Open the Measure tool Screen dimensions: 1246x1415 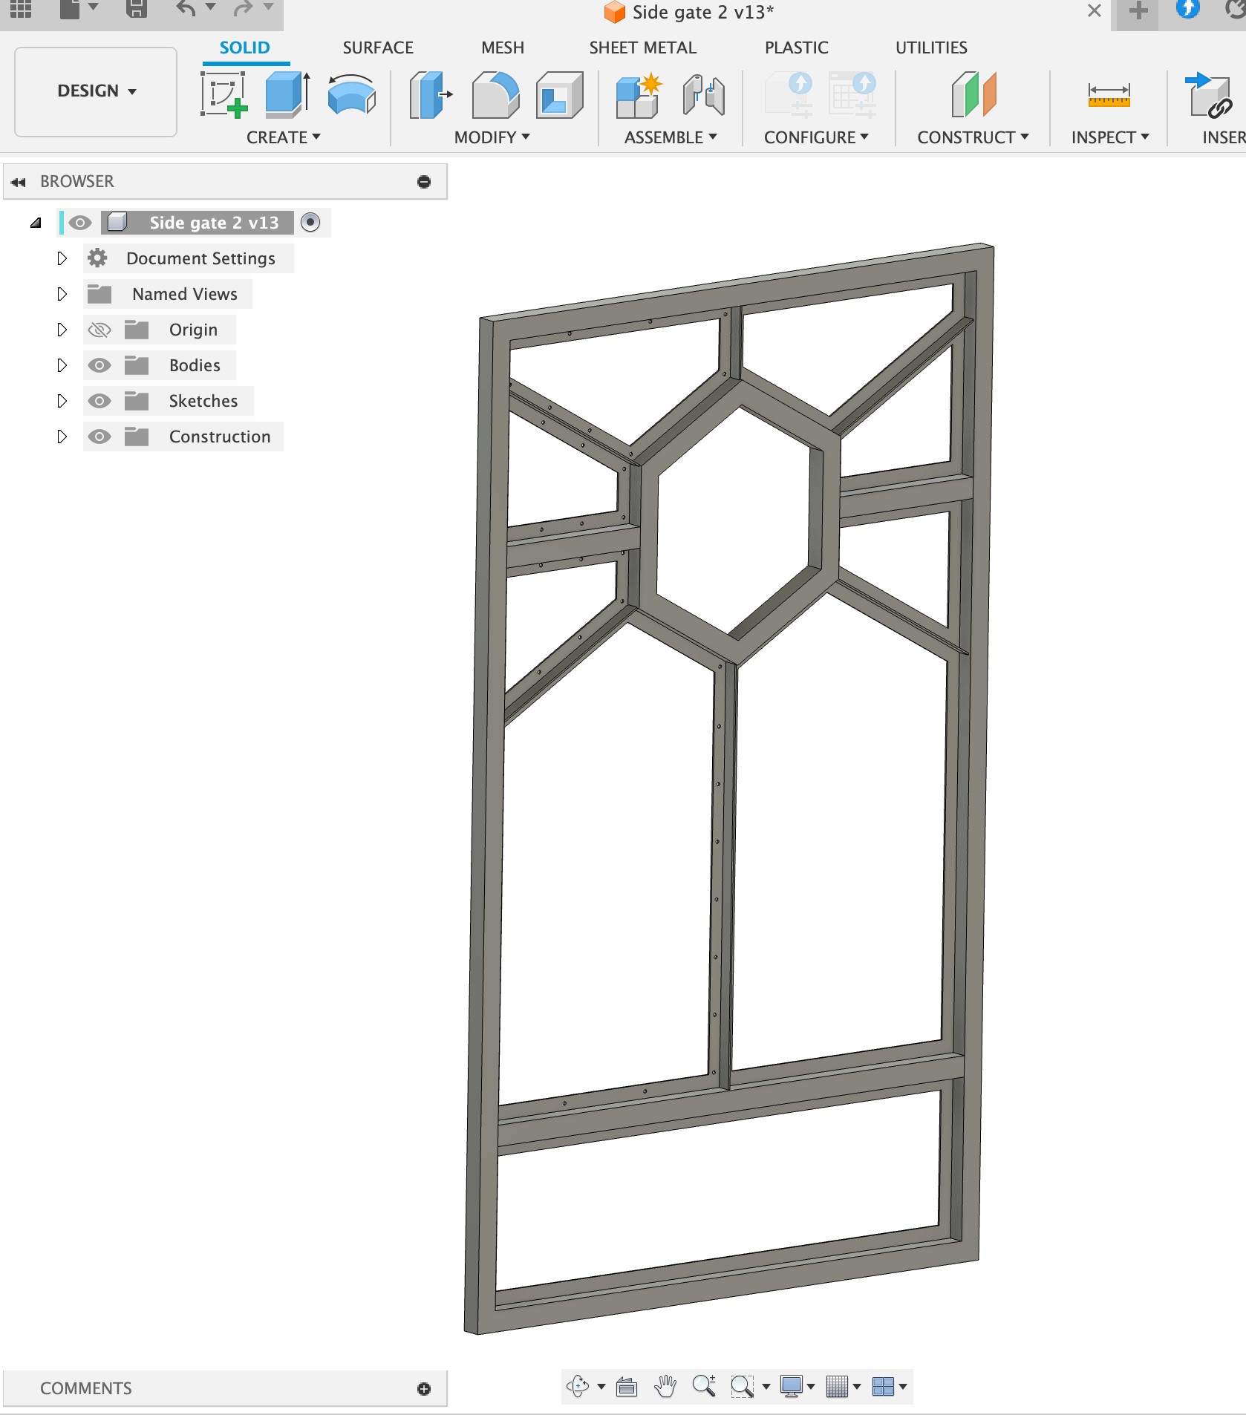point(1109,95)
